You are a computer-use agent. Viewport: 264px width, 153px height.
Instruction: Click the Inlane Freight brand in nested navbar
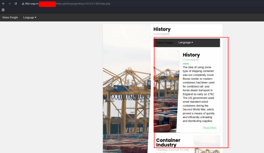point(164,43)
